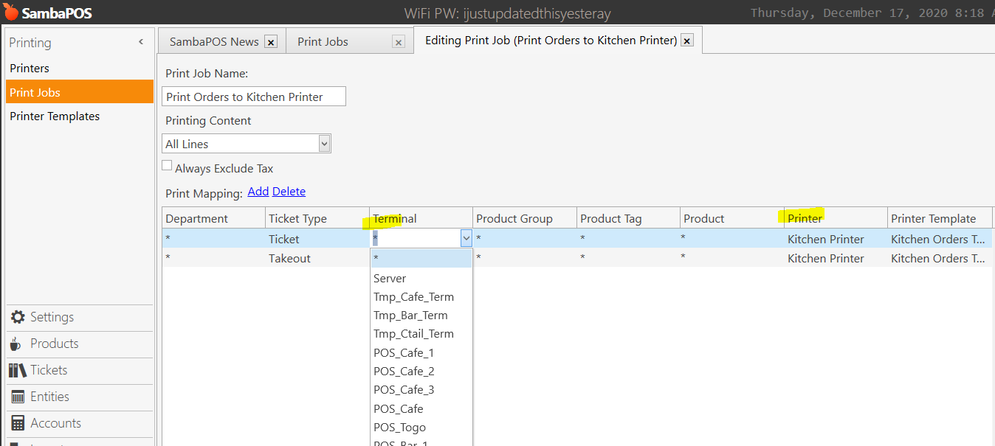Click the Printer Template column header
995x446 pixels.
[940, 218]
